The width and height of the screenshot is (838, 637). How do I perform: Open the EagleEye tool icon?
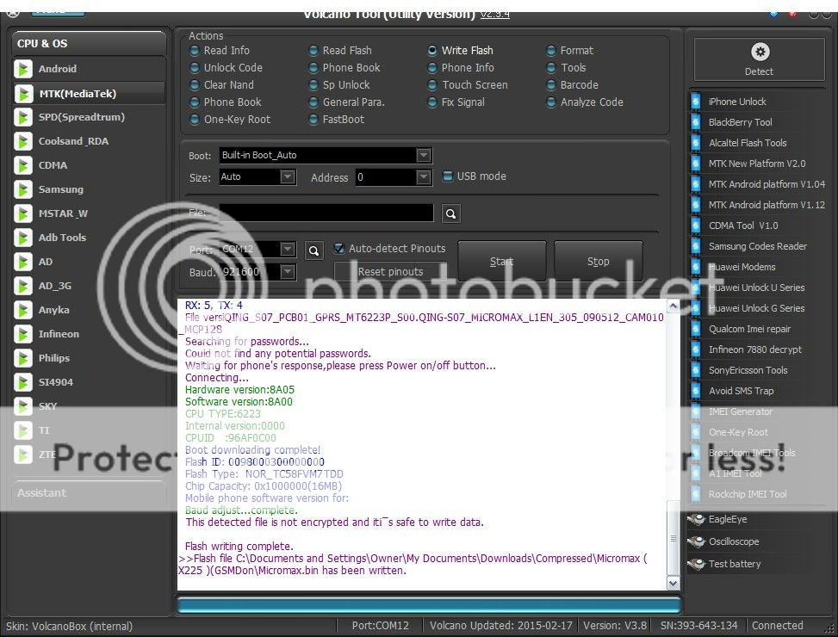point(697,519)
